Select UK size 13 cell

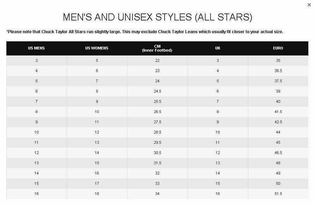[218, 163]
